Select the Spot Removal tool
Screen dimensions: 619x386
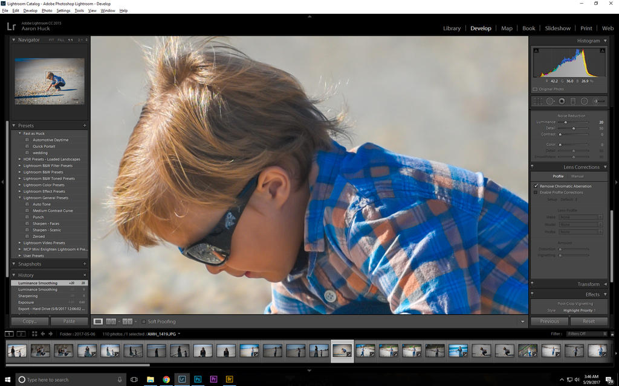(x=550, y=101)
